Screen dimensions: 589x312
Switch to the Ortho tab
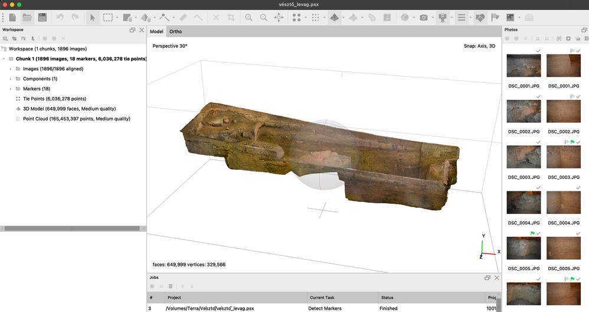175,31
